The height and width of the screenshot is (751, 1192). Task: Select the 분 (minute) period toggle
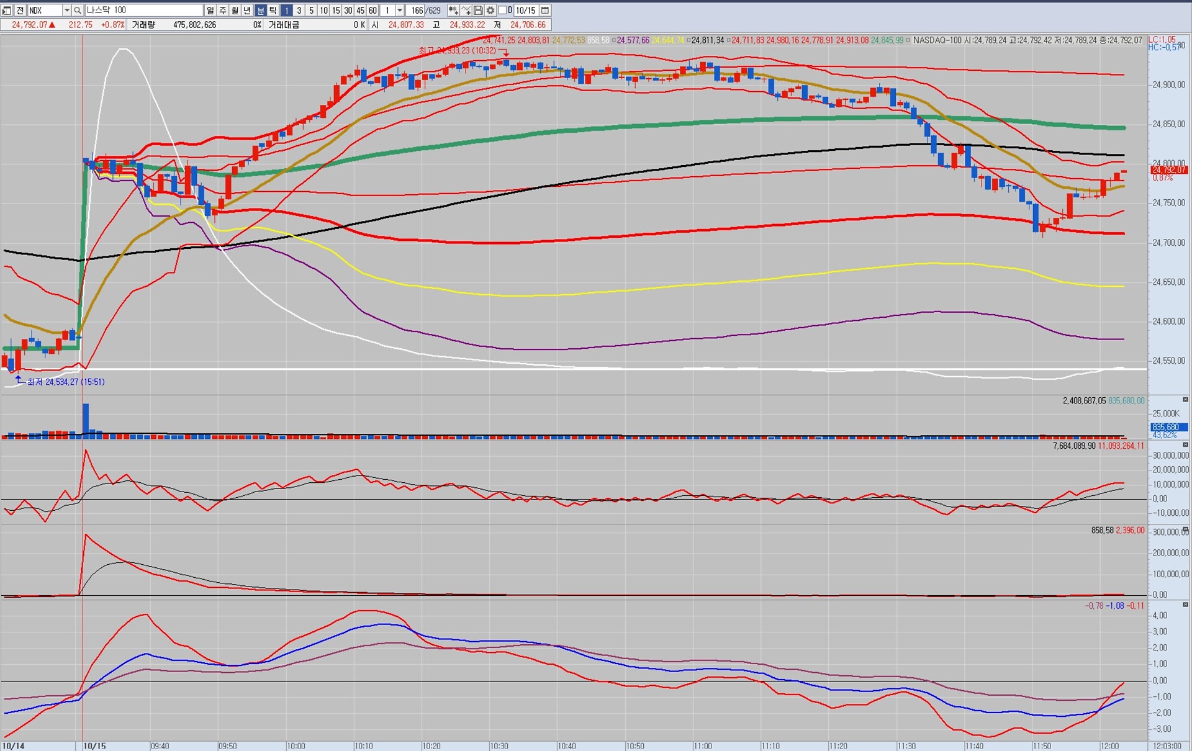261,11
